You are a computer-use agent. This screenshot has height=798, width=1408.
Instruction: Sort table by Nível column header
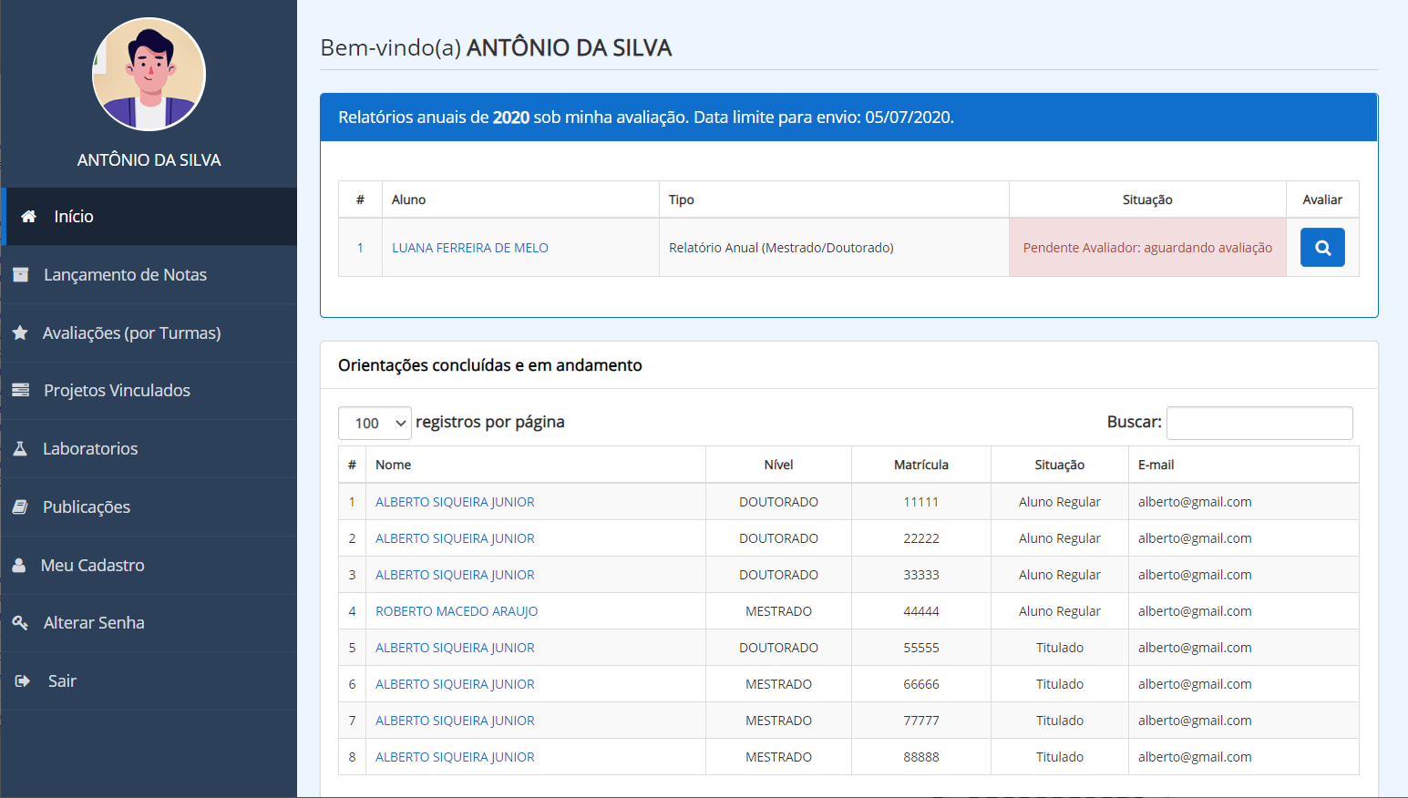(x=778, y=465)
